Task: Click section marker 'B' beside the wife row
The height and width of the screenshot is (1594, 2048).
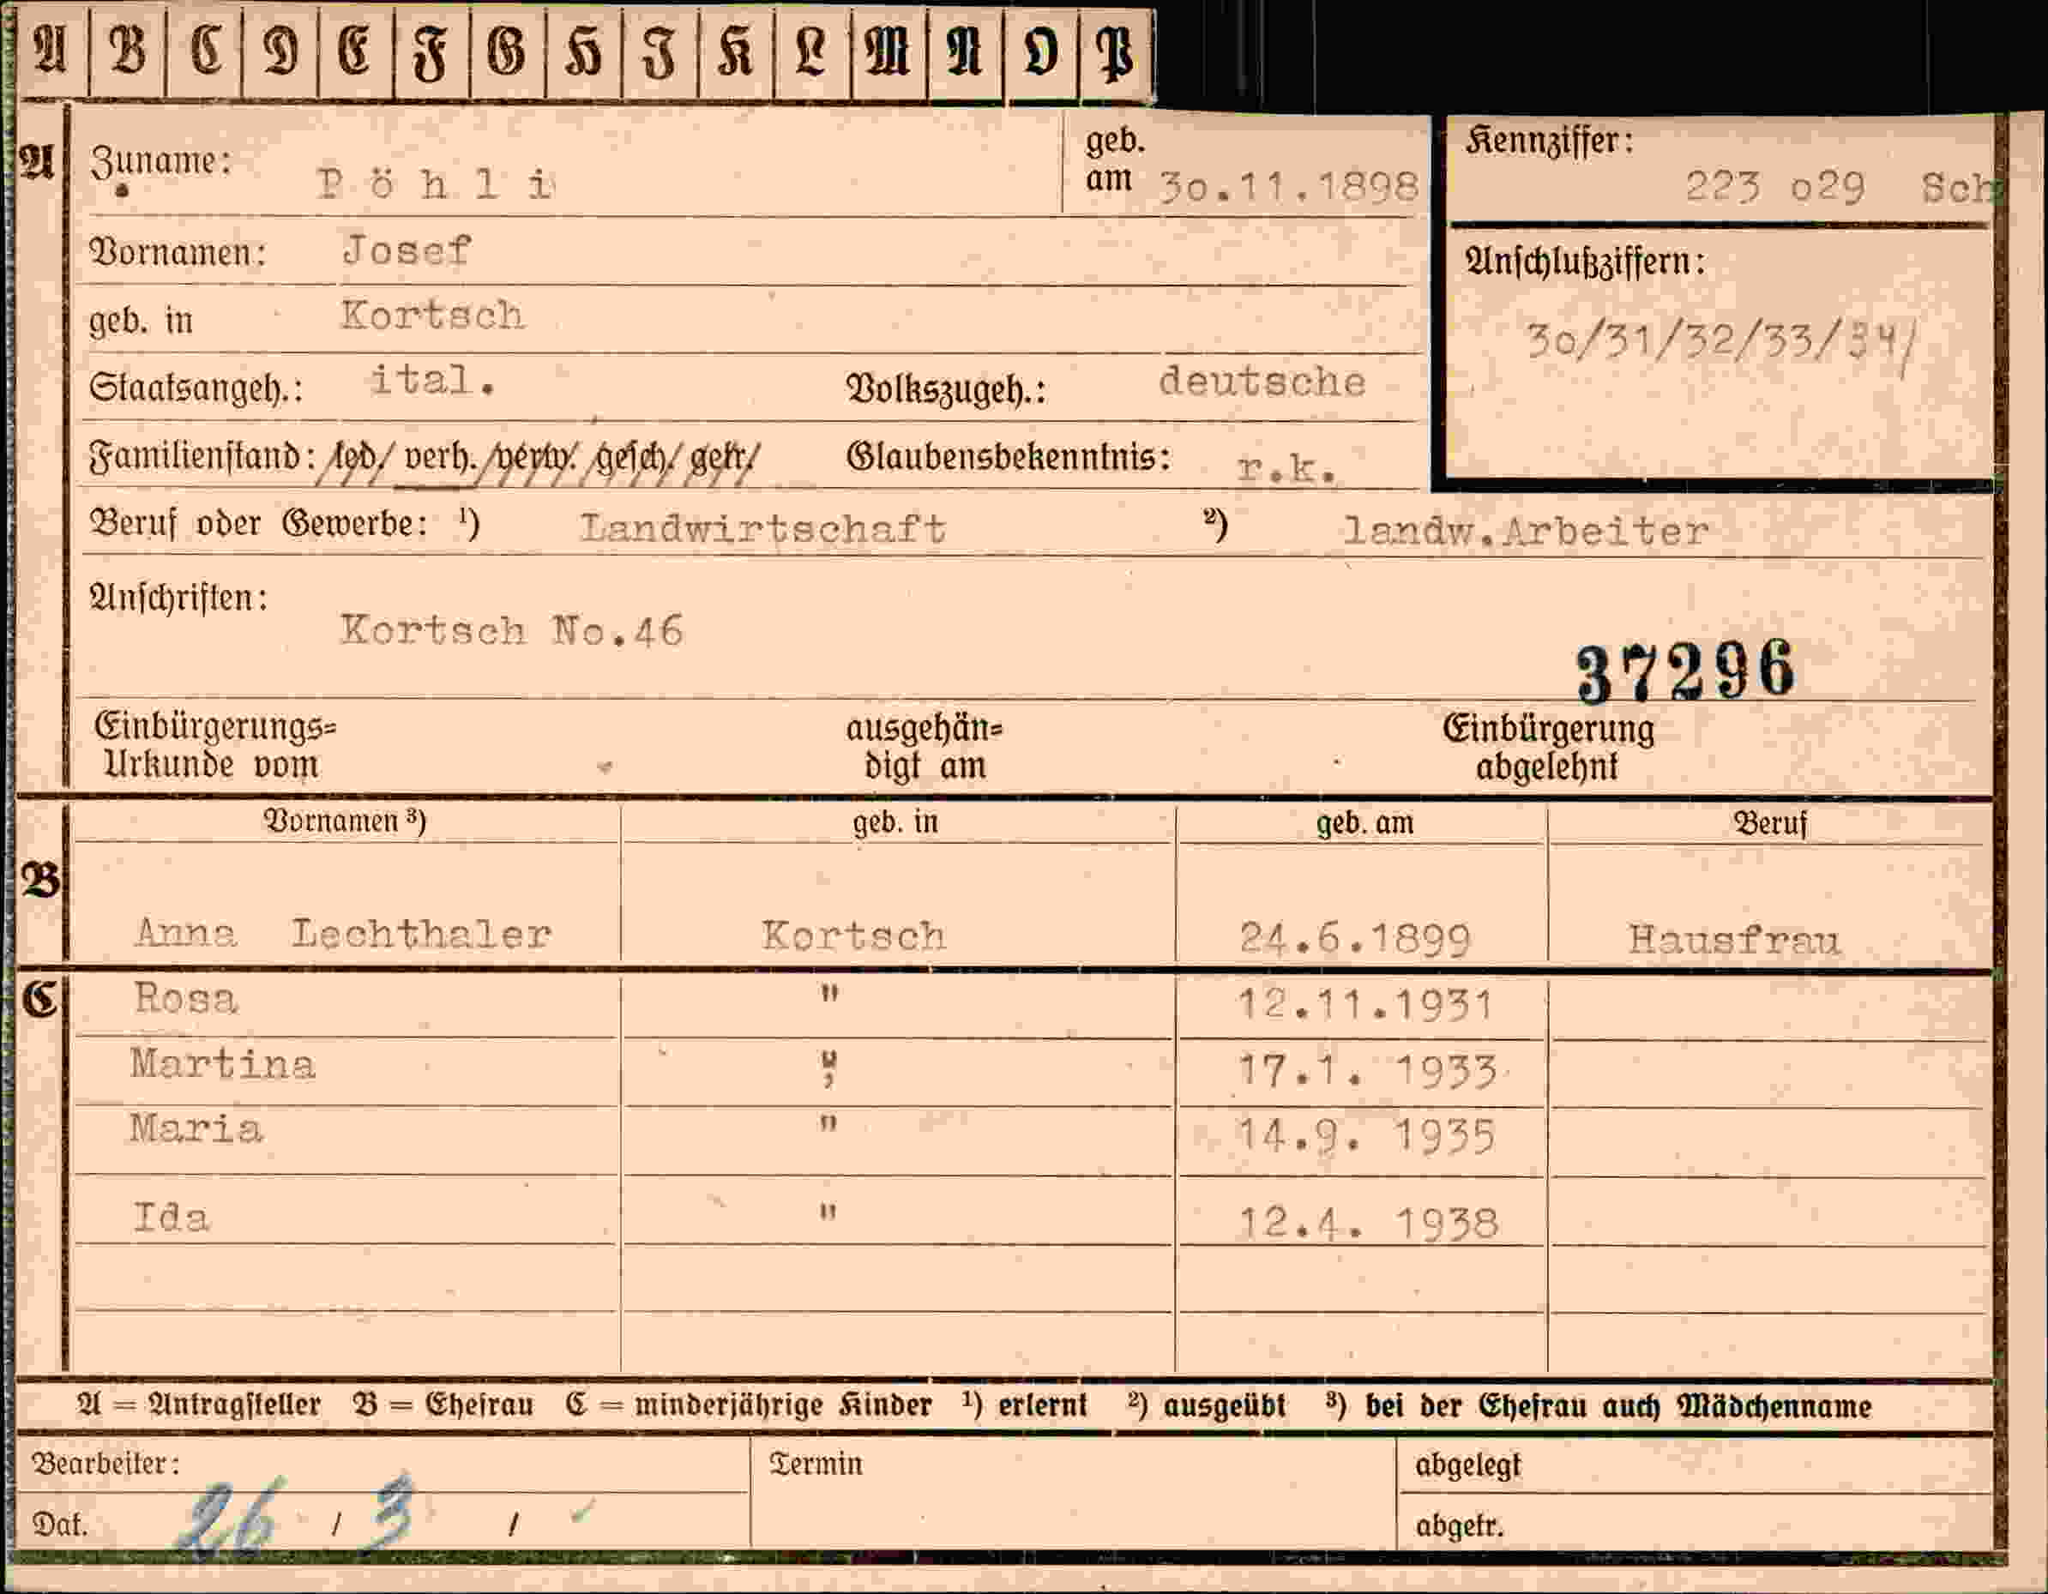Action: [40, 881]
